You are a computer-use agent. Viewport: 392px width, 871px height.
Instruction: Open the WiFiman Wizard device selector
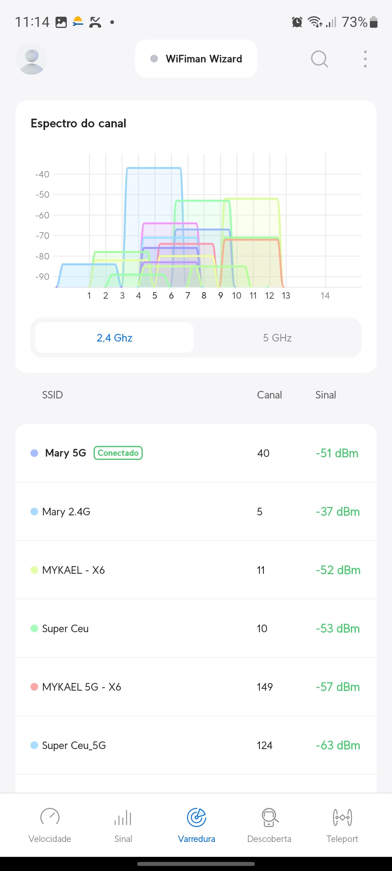point(196,59)
